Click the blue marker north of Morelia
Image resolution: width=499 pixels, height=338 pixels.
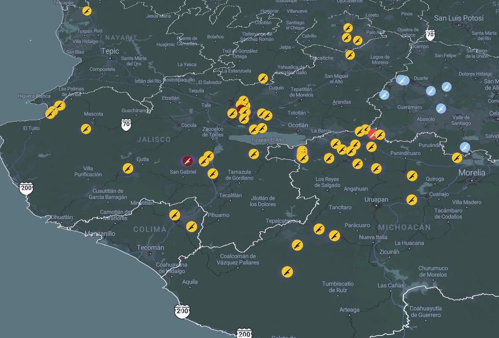[465, 147]
